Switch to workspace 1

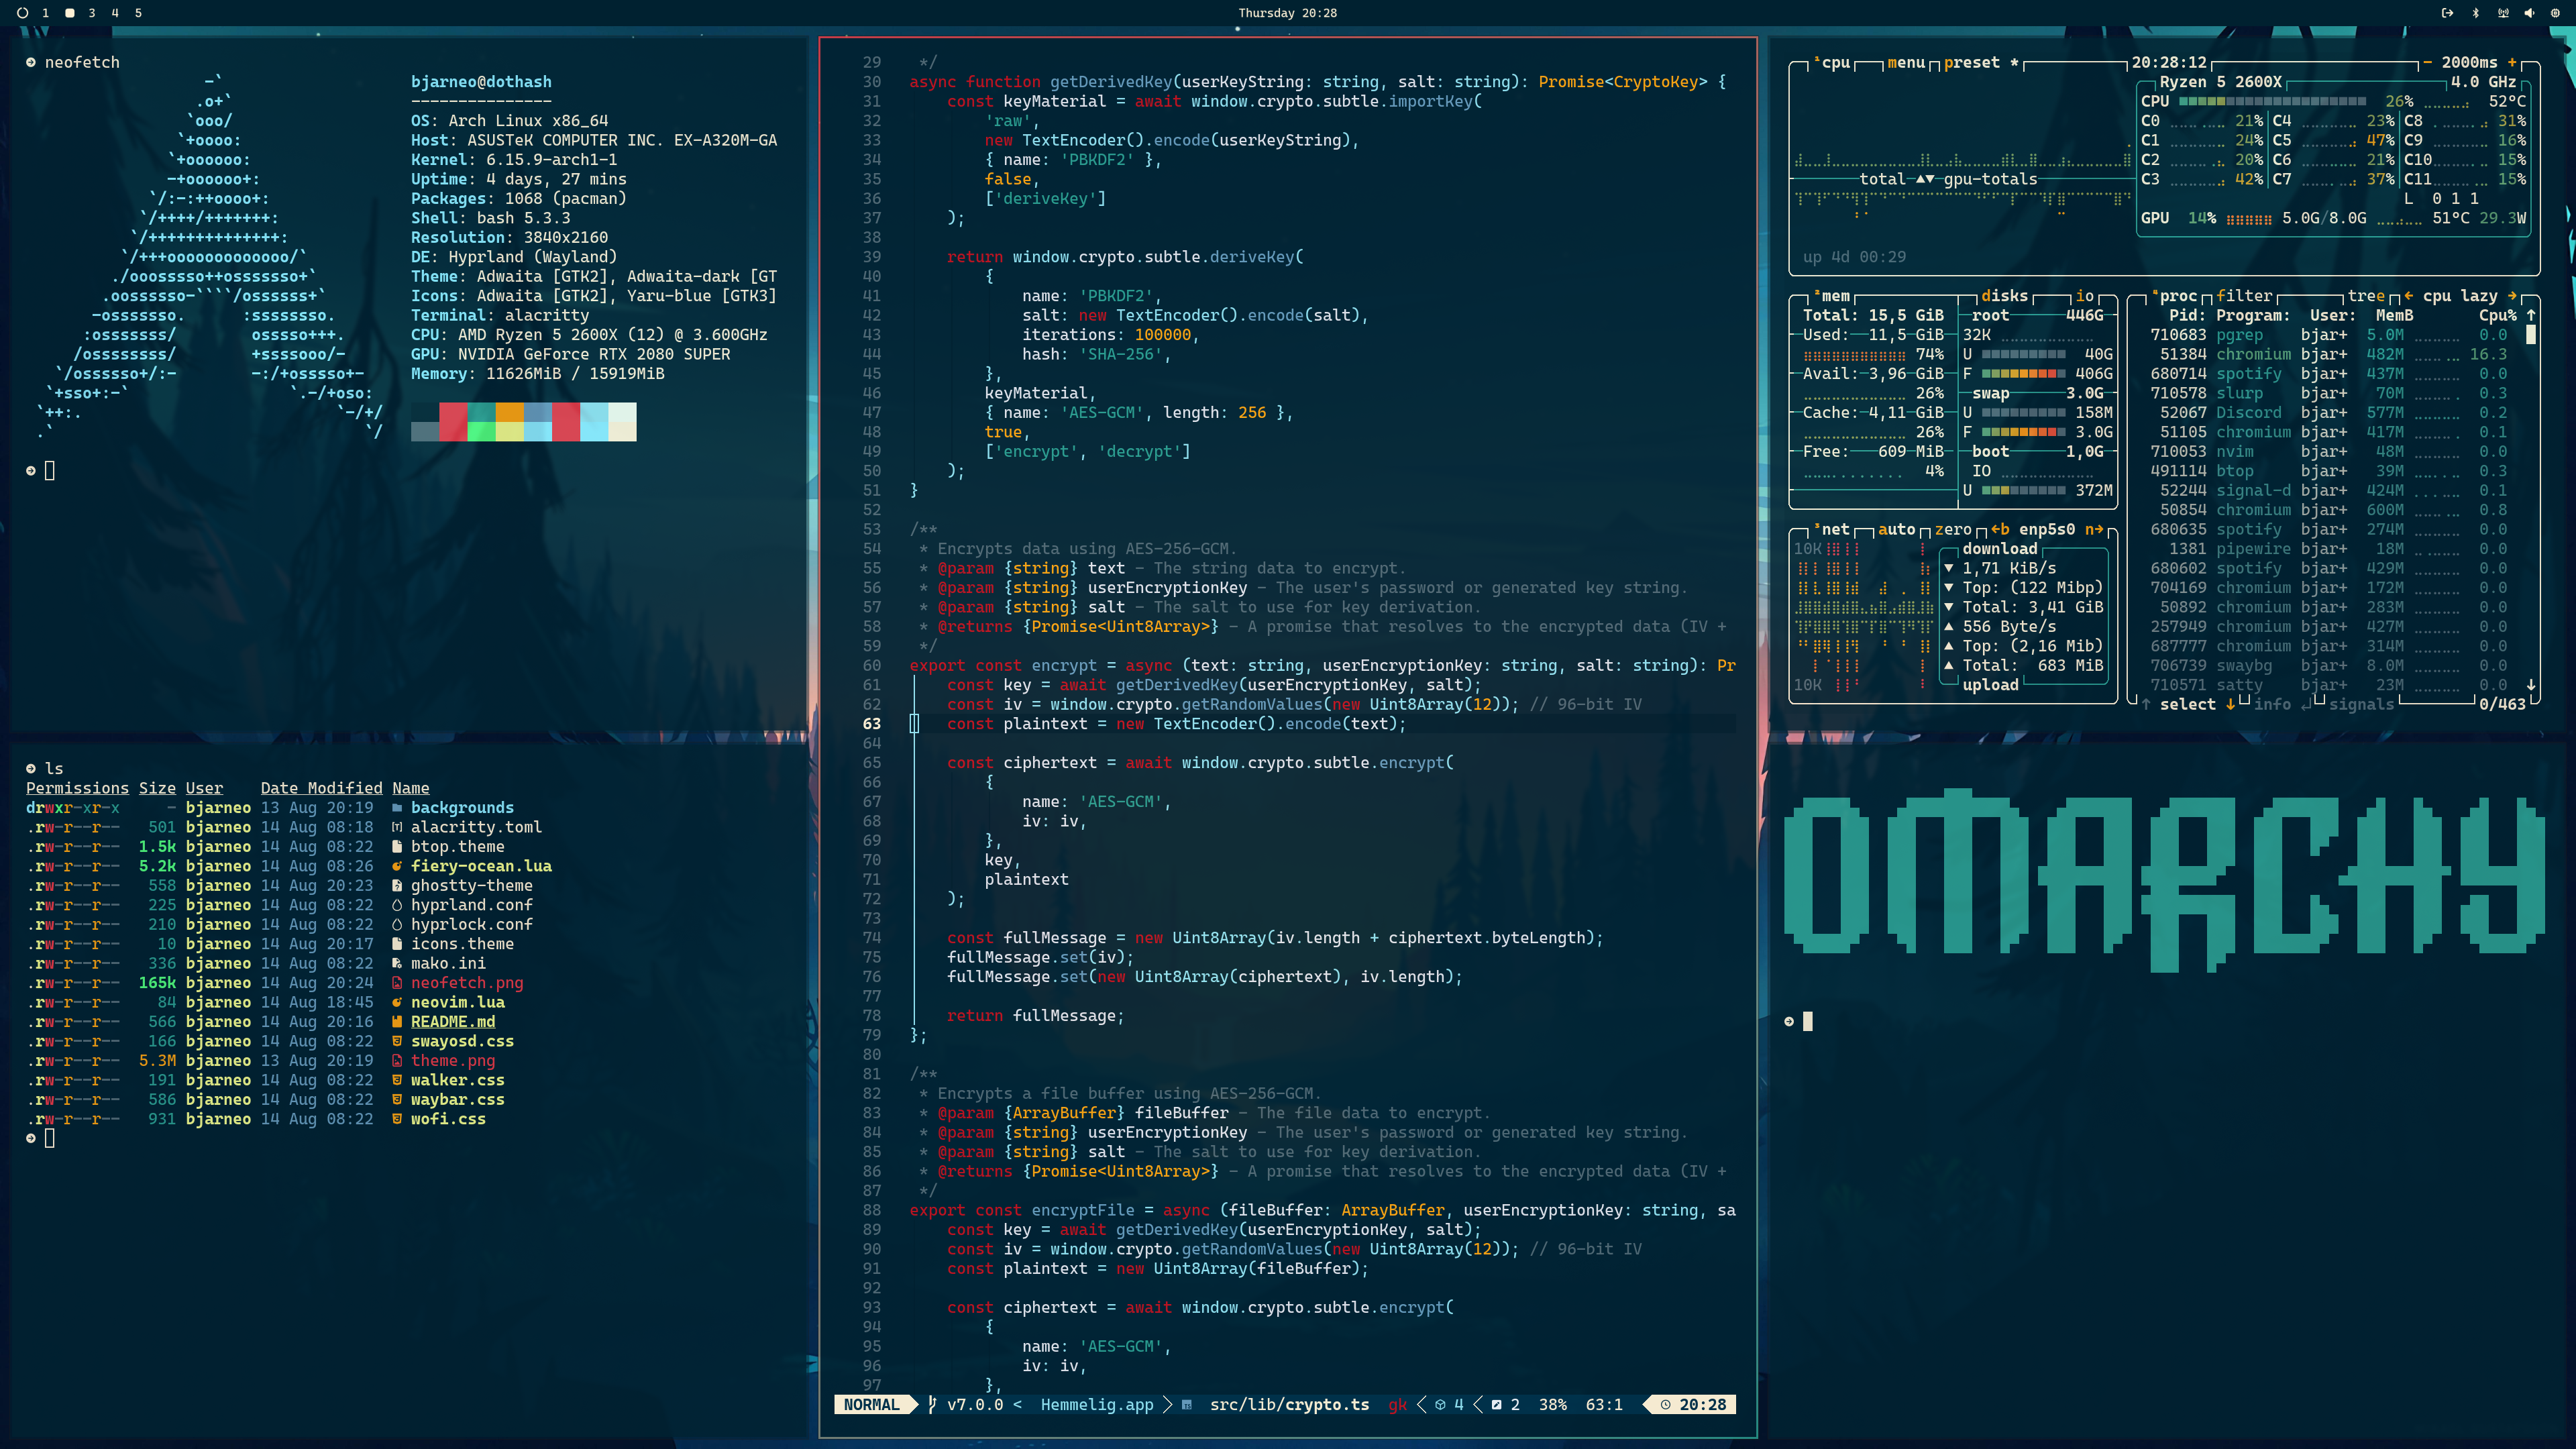click(45, 13)
